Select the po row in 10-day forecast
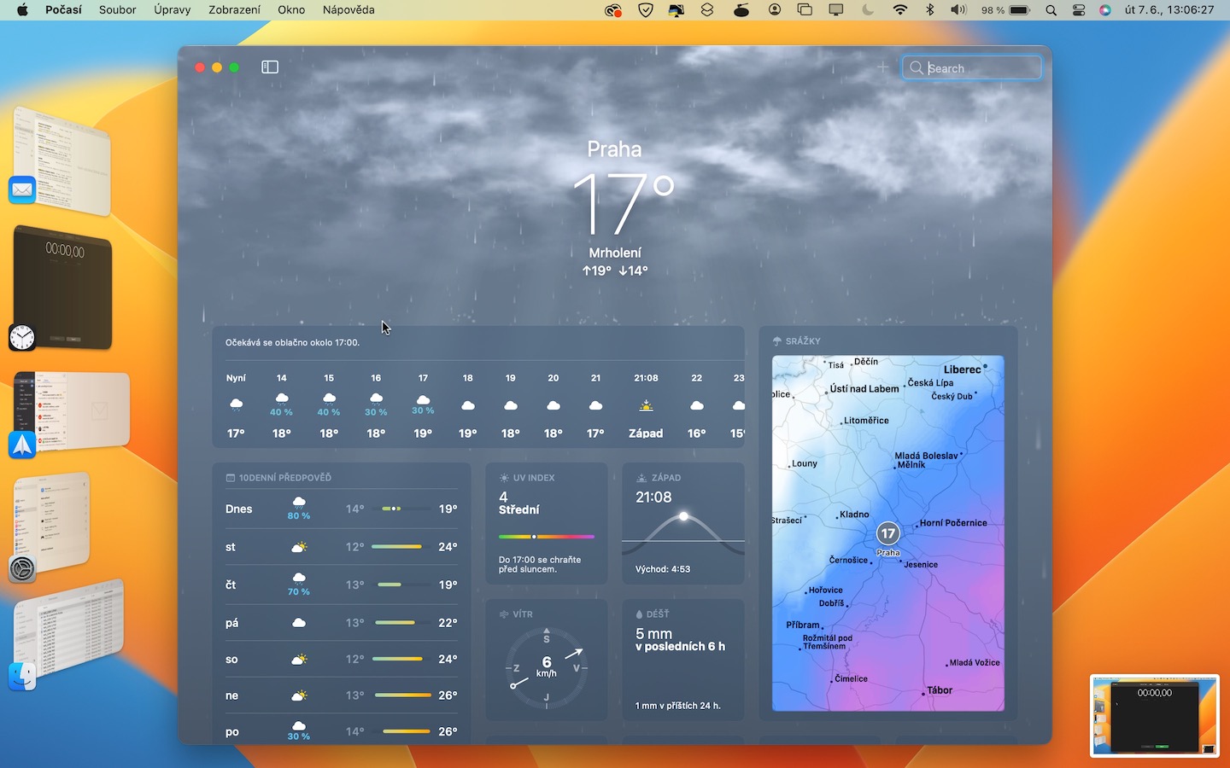Screen dimensions: 1230x768 pos(342,731)
